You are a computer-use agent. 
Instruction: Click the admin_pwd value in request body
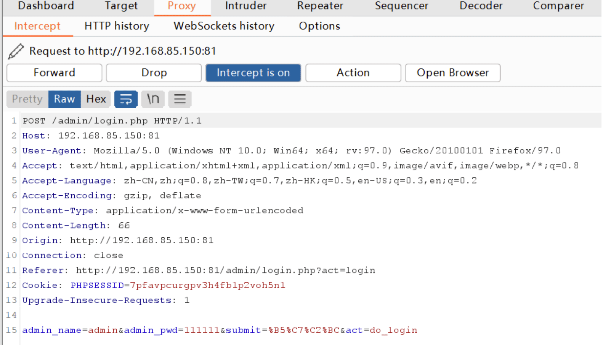pos(202,330)
